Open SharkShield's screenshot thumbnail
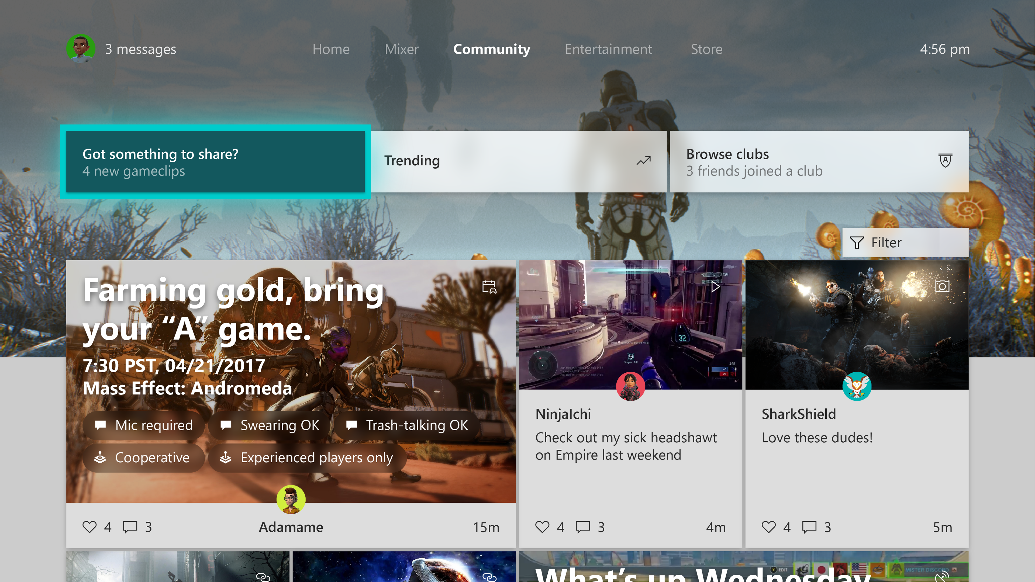This screenshot has height=582, width=1035. pos(857,324)
